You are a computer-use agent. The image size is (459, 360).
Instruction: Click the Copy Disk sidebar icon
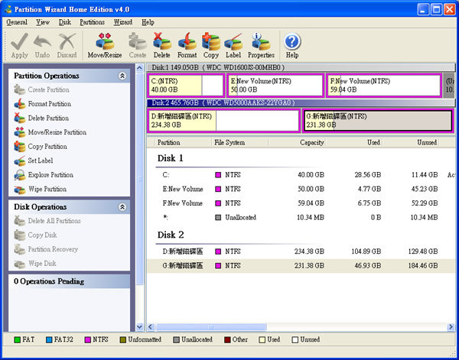20,235
